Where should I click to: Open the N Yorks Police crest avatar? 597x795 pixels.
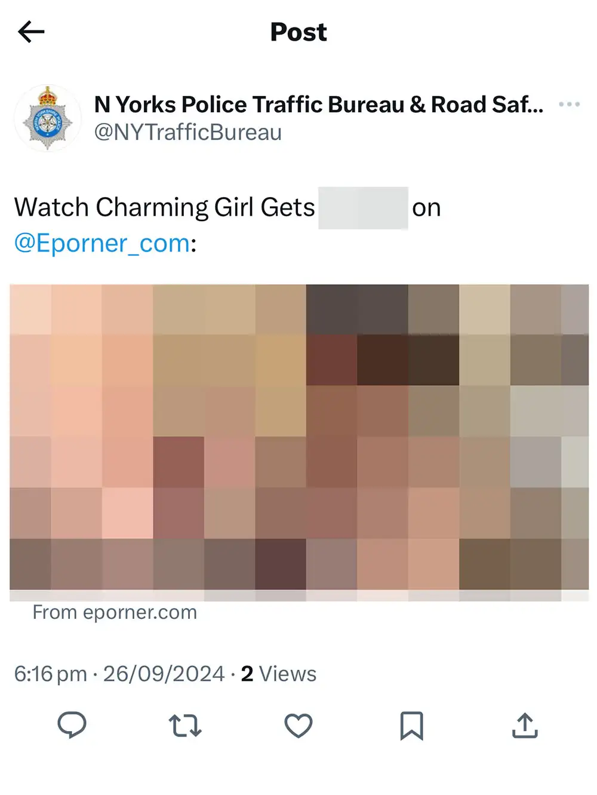click(47, 118)
